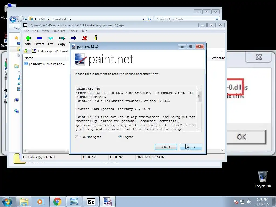The height and width of the screenshot is (207, 276).
Task: Click the refresh icon in Explorer address bar
Action: 149,19
